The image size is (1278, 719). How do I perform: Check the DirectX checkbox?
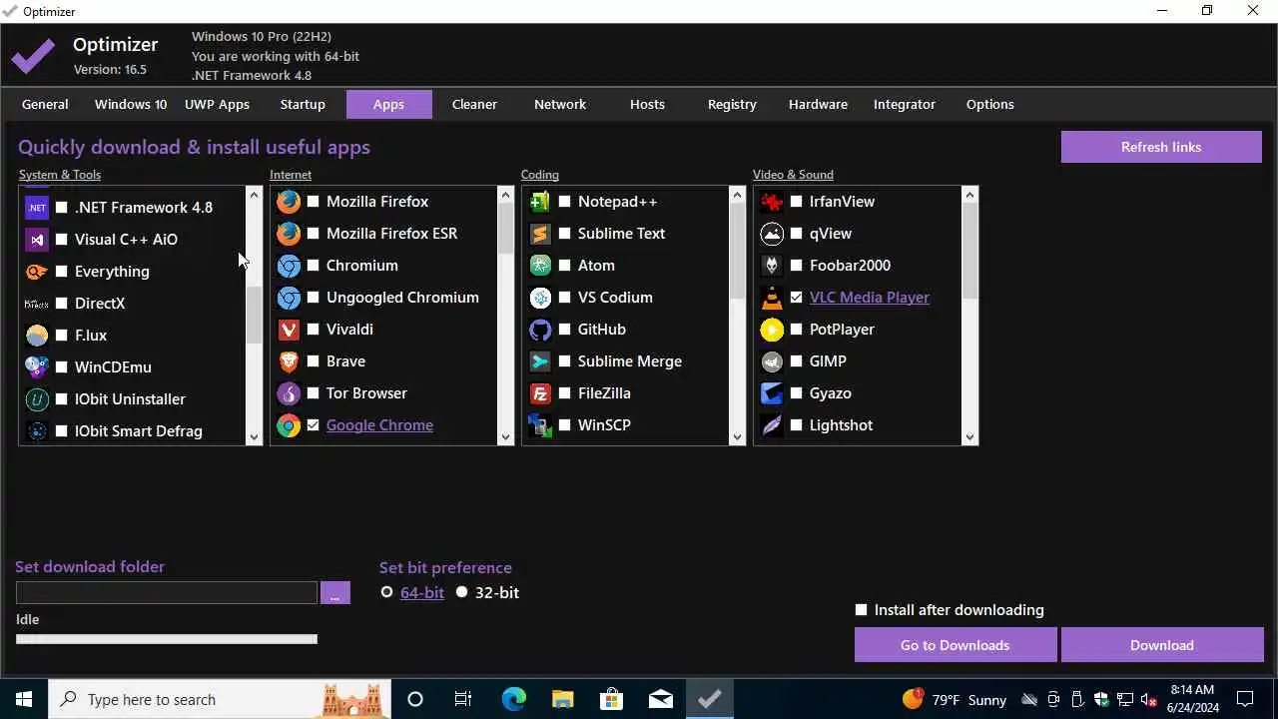coord(62,304)
